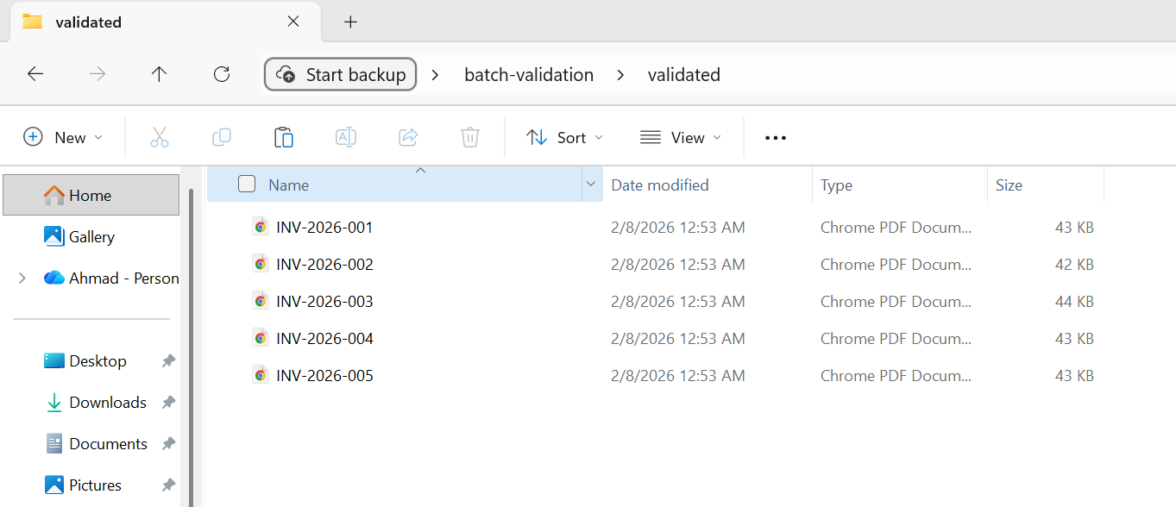
Task: Cut selection using the scissors icon
Action: tap(159, 137)
